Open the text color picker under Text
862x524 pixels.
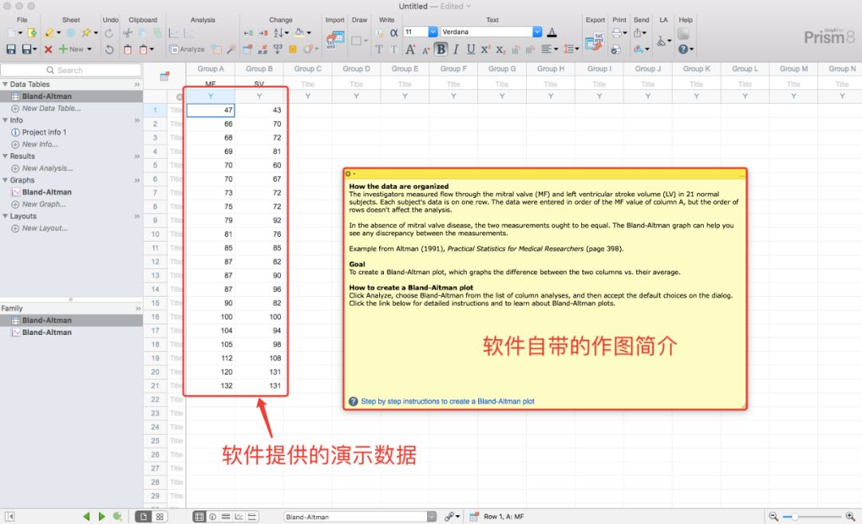pos(551,32)
